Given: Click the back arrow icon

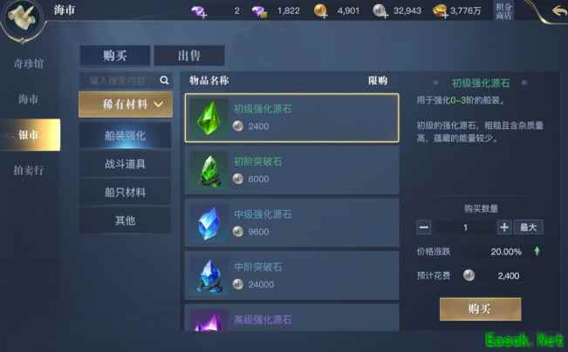Looking at the screenshot, I should pos(558,10).
